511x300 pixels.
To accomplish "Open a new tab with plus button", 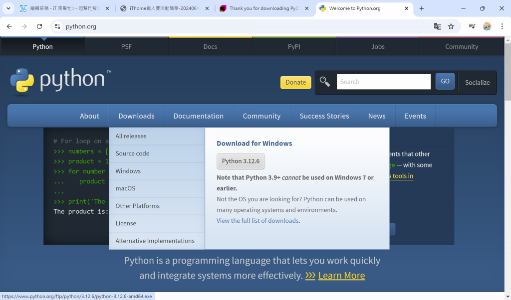I will point(421,8).
